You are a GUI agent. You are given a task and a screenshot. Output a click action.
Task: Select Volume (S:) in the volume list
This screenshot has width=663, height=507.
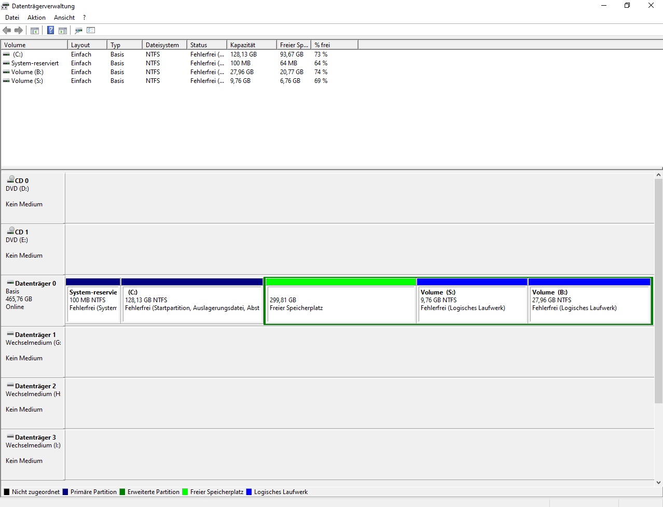(x=27, y=81)
